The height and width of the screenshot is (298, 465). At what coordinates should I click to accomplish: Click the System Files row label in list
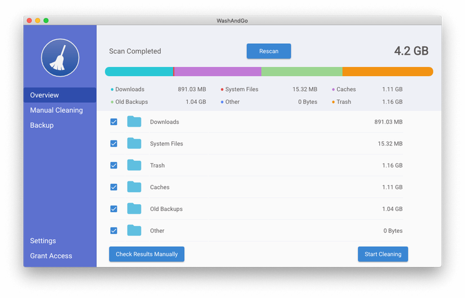pyautogui.click(x=167, y=144)
